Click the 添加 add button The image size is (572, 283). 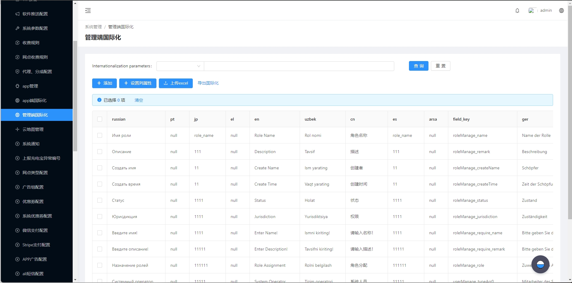coord(104,83)
